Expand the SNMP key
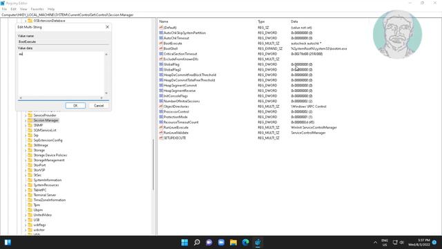This screenshot has height=249, width=442. 26,125
